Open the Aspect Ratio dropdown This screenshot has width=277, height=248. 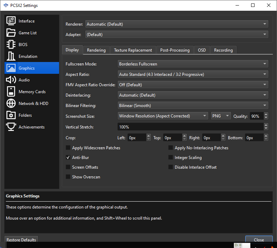coord(193,74)
